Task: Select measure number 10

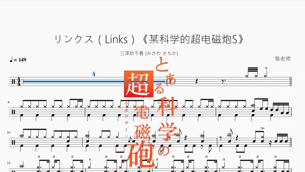Action: (x=9, y=133)
